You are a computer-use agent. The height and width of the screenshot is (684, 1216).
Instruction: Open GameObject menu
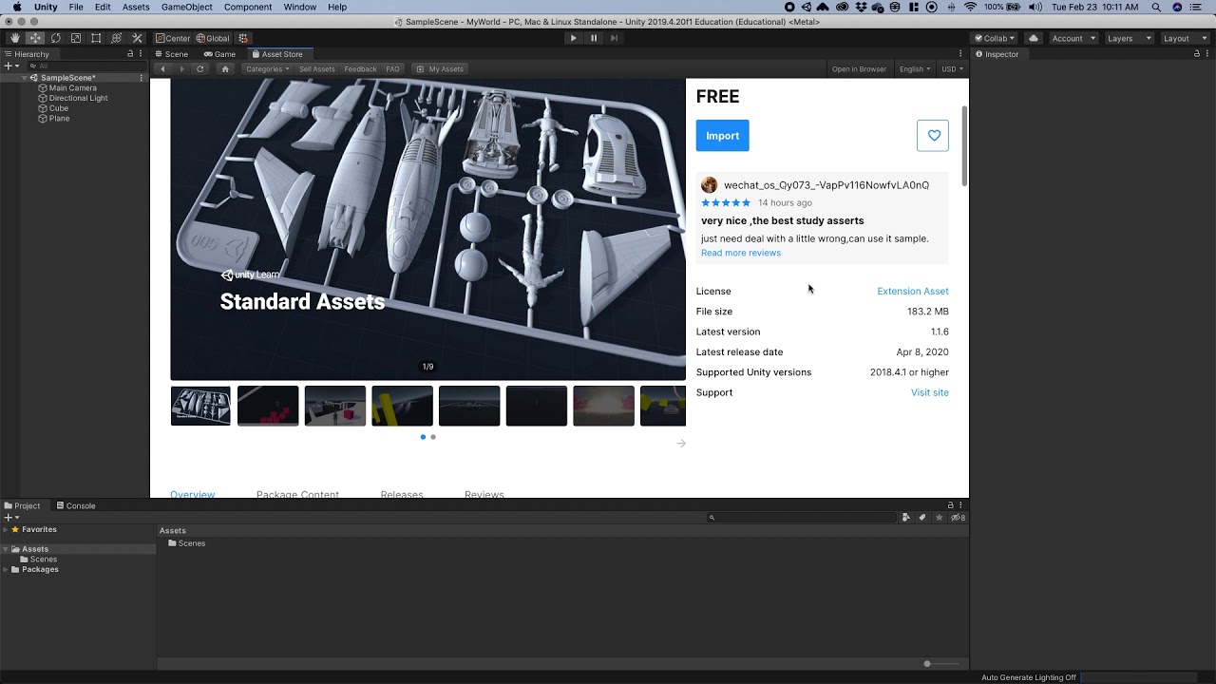point(186,7)
